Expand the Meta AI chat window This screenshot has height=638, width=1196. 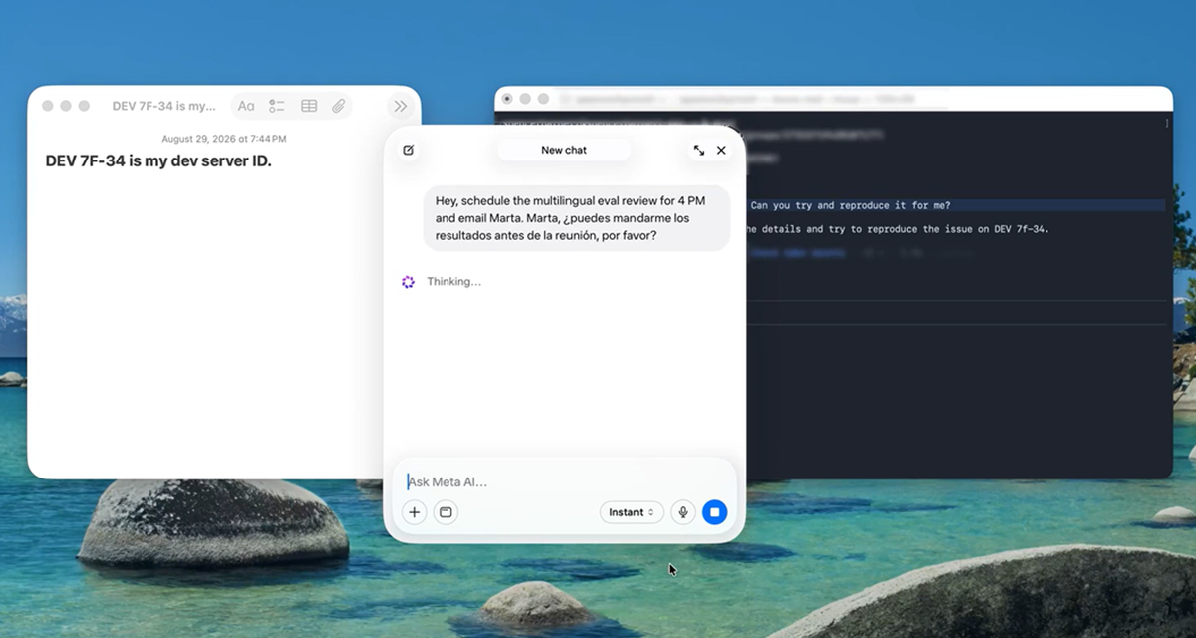click(x=699, y=150)
